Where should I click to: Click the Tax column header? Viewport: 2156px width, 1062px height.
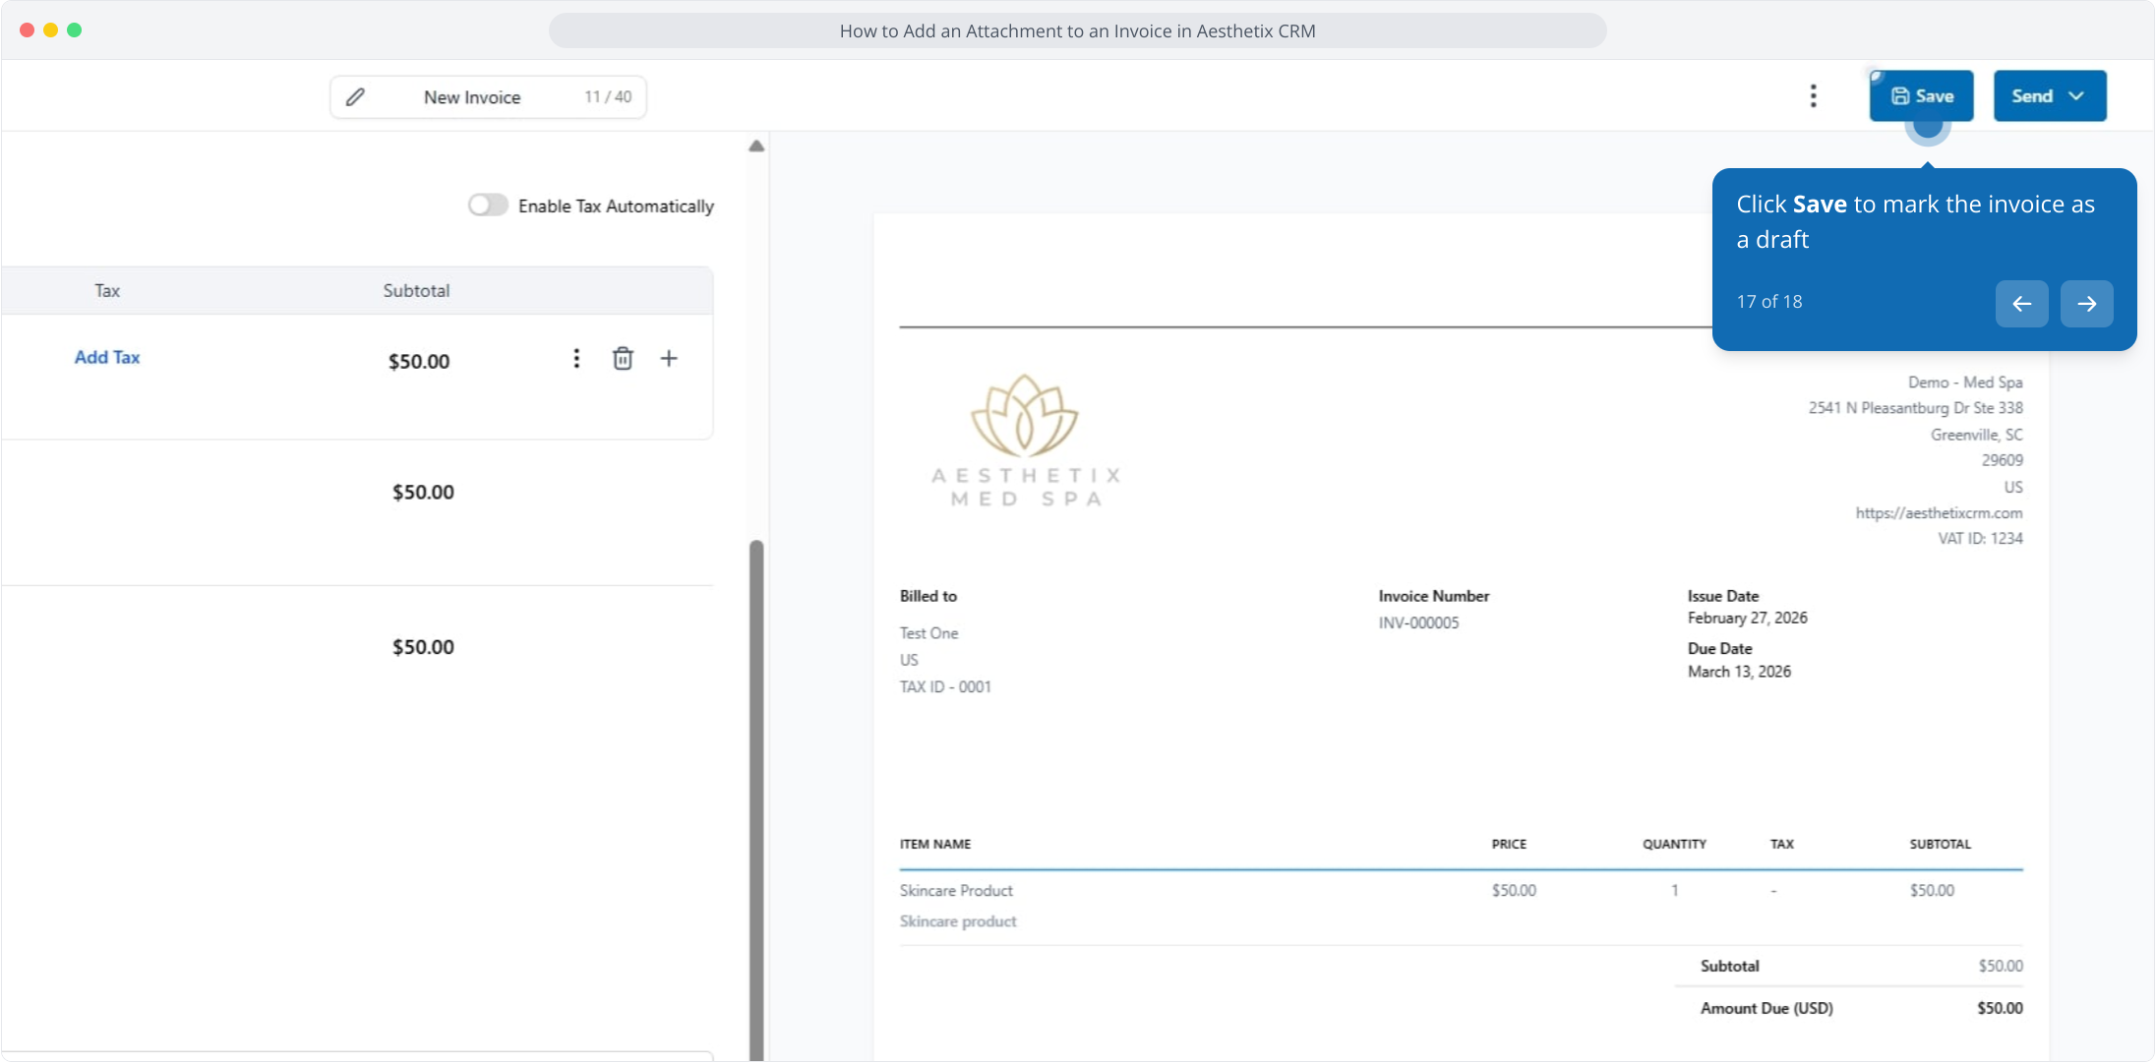(107, 290)
